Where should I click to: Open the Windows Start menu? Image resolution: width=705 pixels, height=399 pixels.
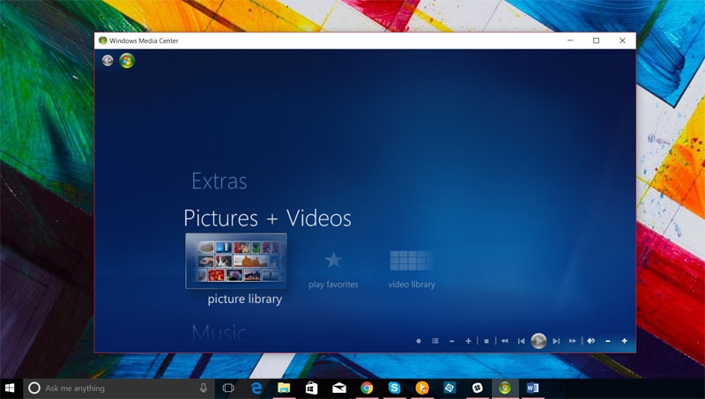click(10, 388)
